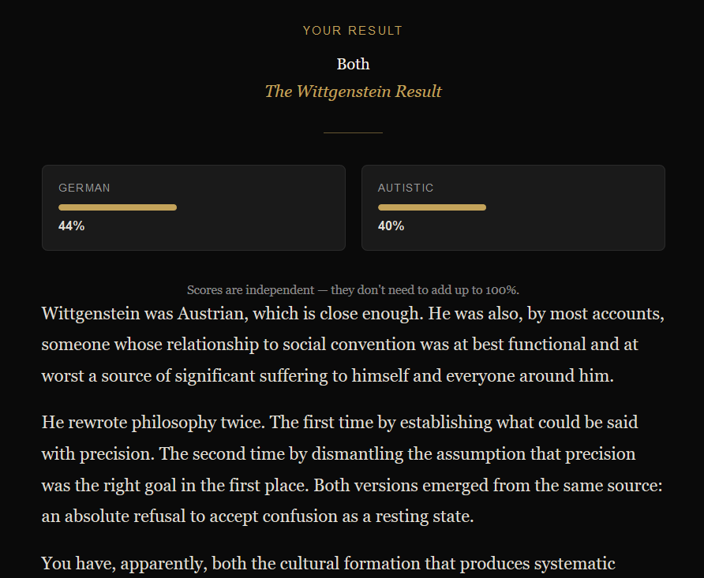Click the 'You have, apparently' paragraph
Screen dimensions: 704x578
[328, 564]
